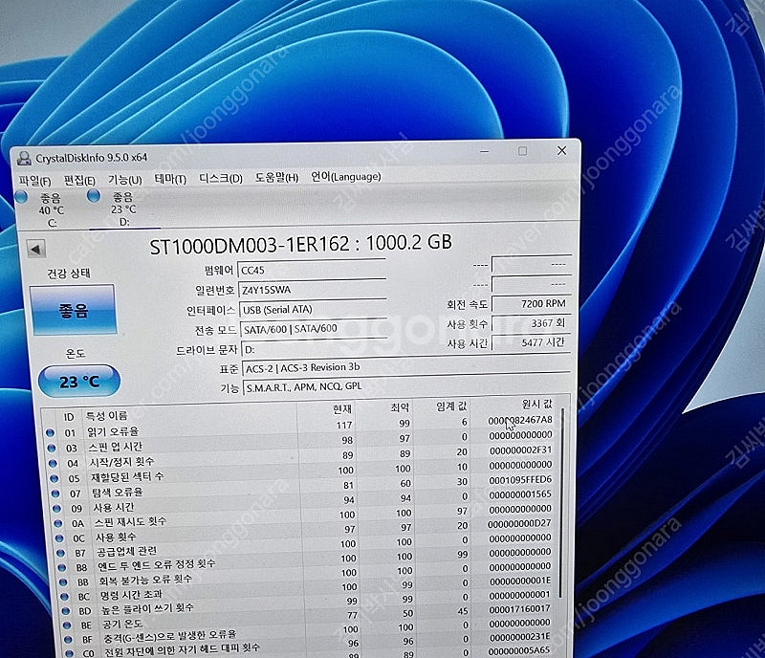Click the status dot for attribute BD
Viewport: 765px width, 658px height.
pos(66,610)
